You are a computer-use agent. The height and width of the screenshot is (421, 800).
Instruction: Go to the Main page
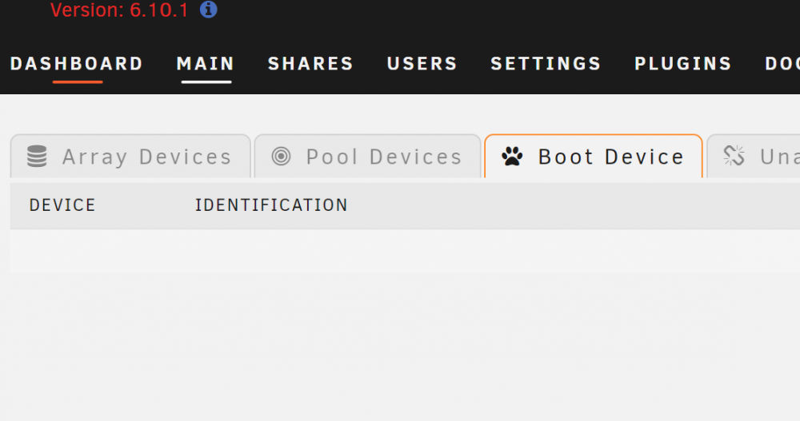tap(206, 64)
